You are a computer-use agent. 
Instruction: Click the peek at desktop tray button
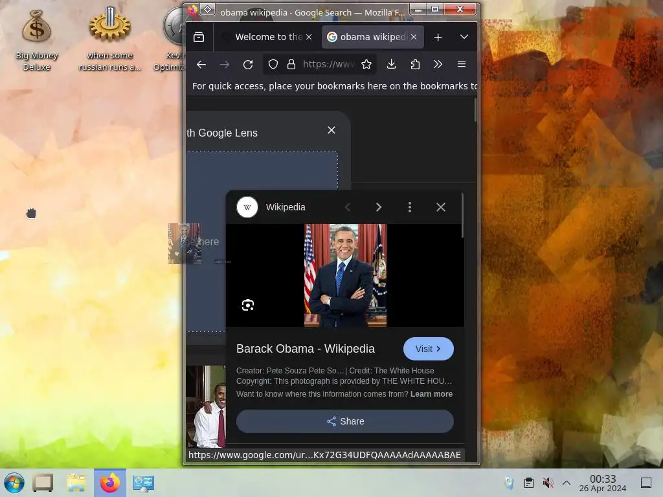[646, 483]
